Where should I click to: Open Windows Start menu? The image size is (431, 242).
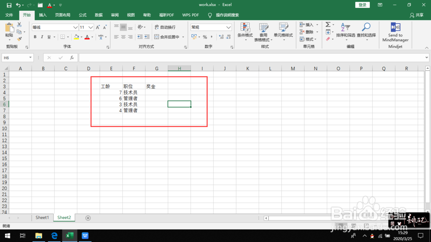coord(7,236)
